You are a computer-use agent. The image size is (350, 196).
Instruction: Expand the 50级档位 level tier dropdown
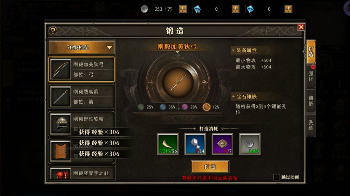(x=82, y=47)
